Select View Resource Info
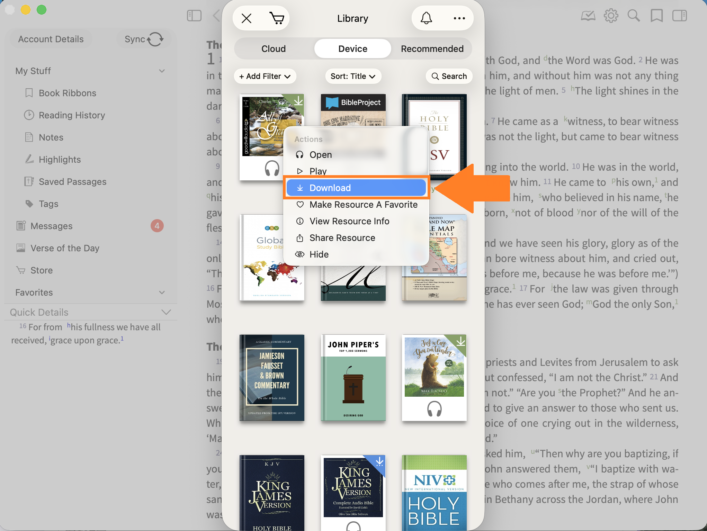The image size is (707, 531). (x=356, y=221)
